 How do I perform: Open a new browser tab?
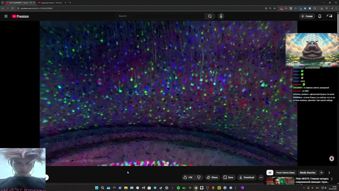pos(70,3)
